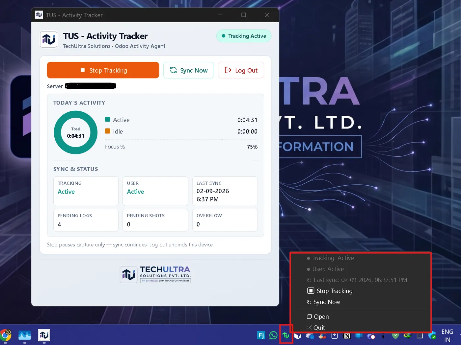Choose Sync Now in the tray context menu
Screen dimensions: 461x345
361,302
